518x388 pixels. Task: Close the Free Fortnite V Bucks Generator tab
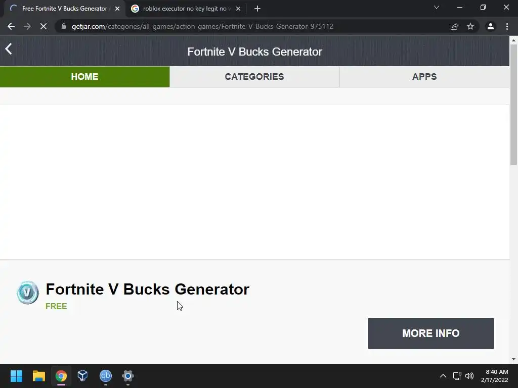pos(117,9)
